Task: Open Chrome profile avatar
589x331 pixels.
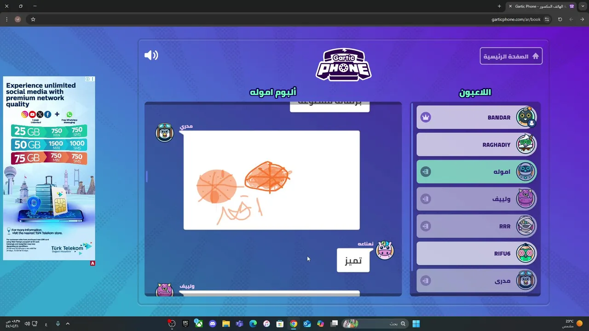Action: (18, 19)
